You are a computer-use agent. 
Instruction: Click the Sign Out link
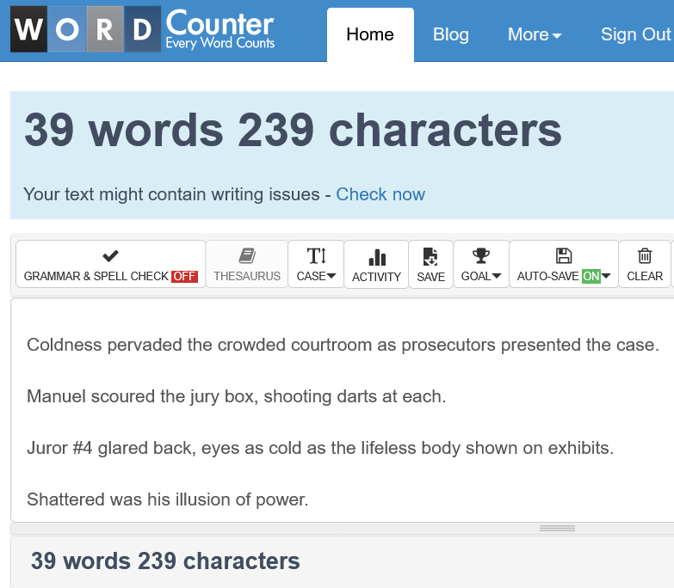coord(636,34)
